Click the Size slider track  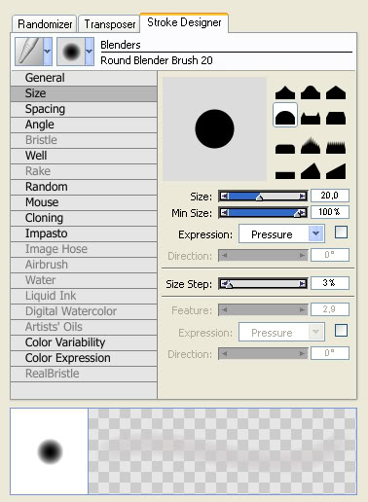click(263, 196)
